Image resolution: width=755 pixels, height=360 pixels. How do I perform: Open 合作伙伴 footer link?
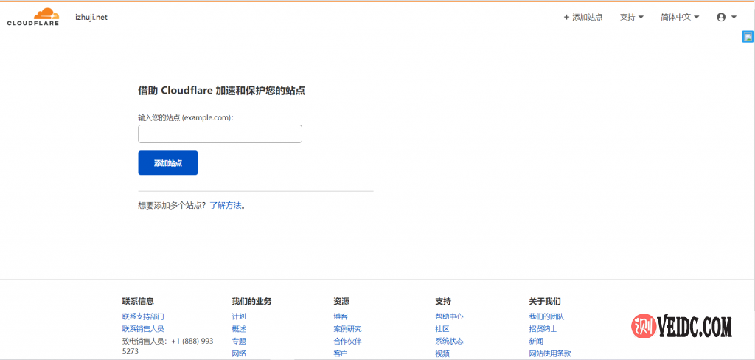(348, 341)
